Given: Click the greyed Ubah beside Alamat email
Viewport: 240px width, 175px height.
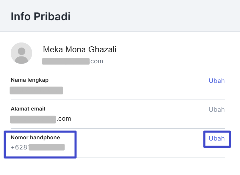Looking at the screenshot, I should click(217, 110).
